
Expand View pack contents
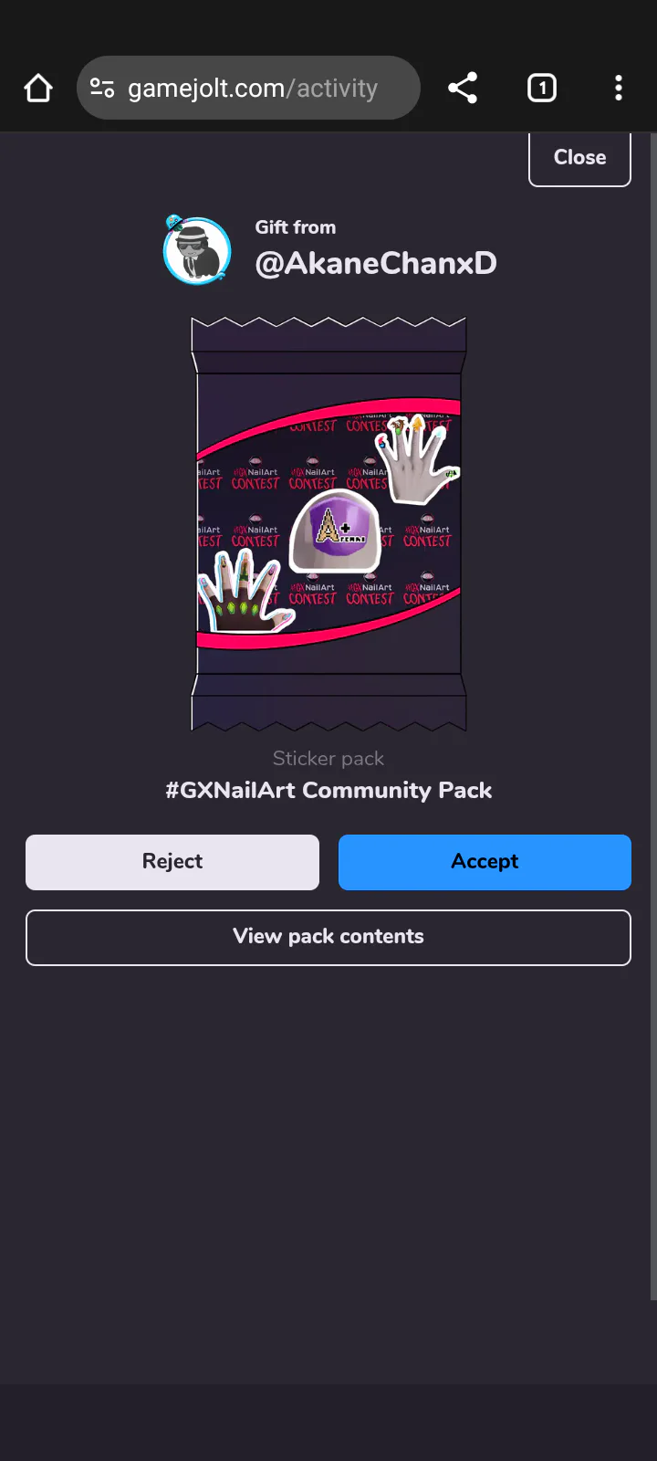click(328, 937)
